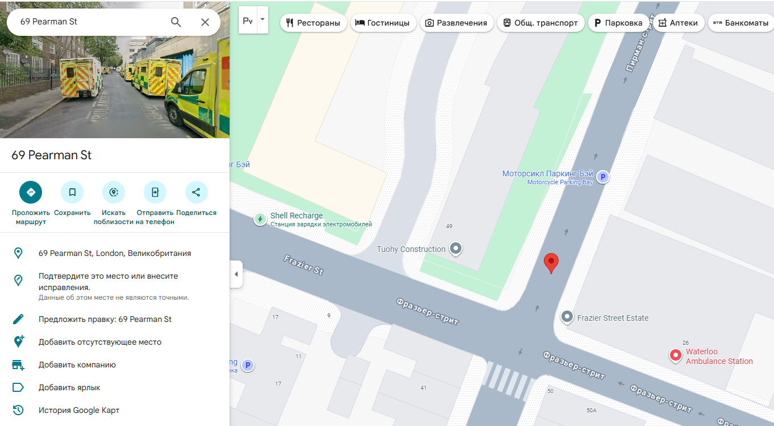The width and height of the screenshot is (774, 426).
Task: Click the Tuohy Construction label text
Action: pyautogui.click(x=411, y=249)
